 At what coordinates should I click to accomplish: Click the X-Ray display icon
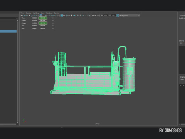point(93,15)
